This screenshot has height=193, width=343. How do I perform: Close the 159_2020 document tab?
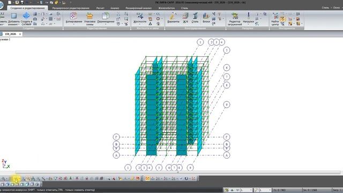coord(20,34)
